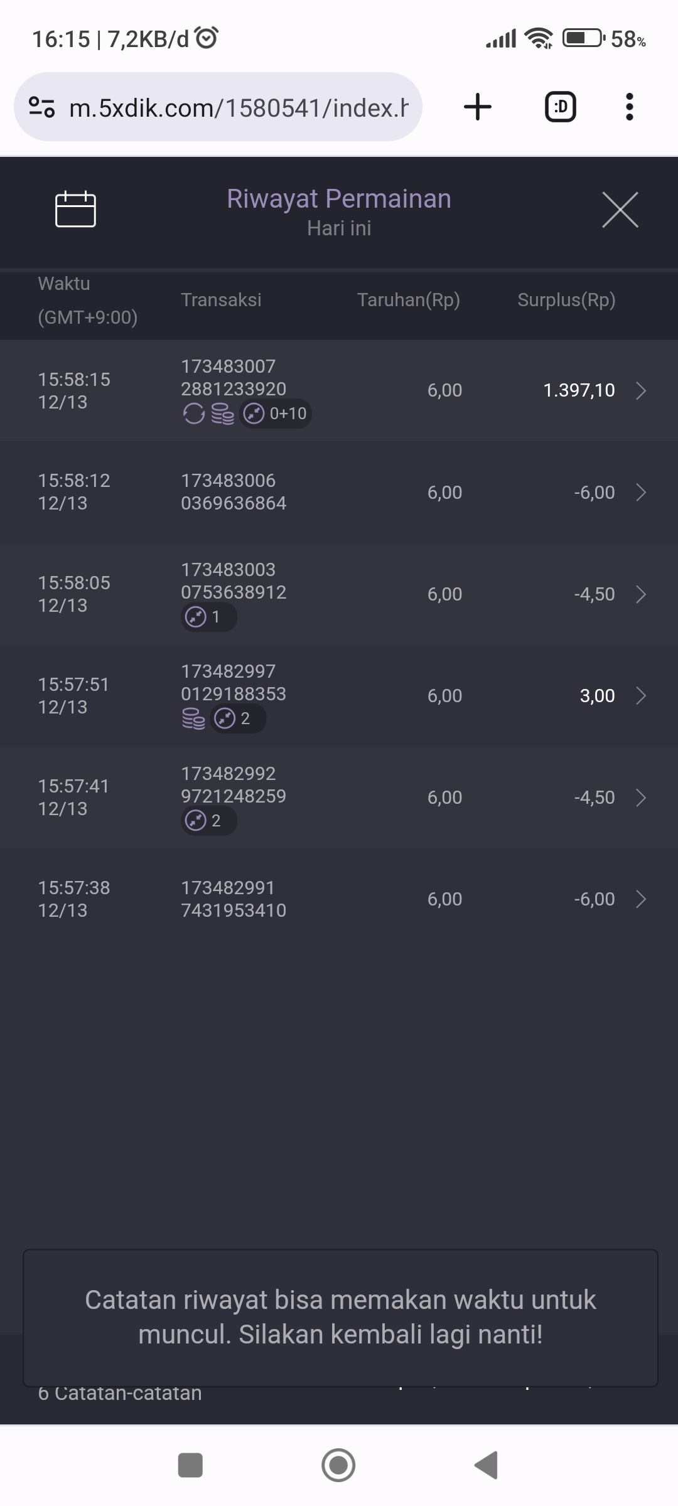Open the browser tab switcher
The height and width of the screenshot is (1506, 678).
[x=560, y=107]
